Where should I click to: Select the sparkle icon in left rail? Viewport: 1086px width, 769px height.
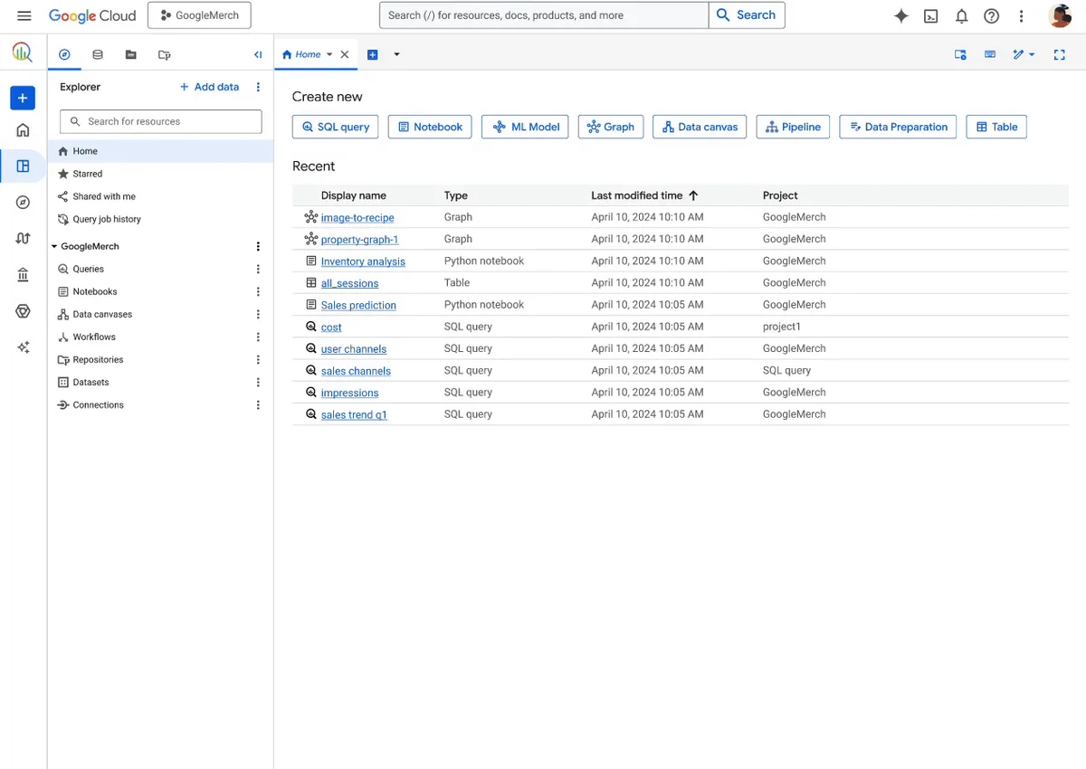pyautogui.click(x=23, y=347)
